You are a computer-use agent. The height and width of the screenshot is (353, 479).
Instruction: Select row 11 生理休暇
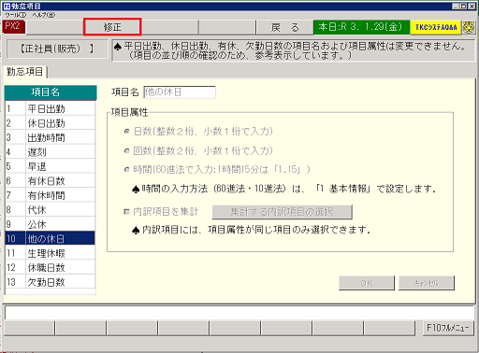point(51,253)
